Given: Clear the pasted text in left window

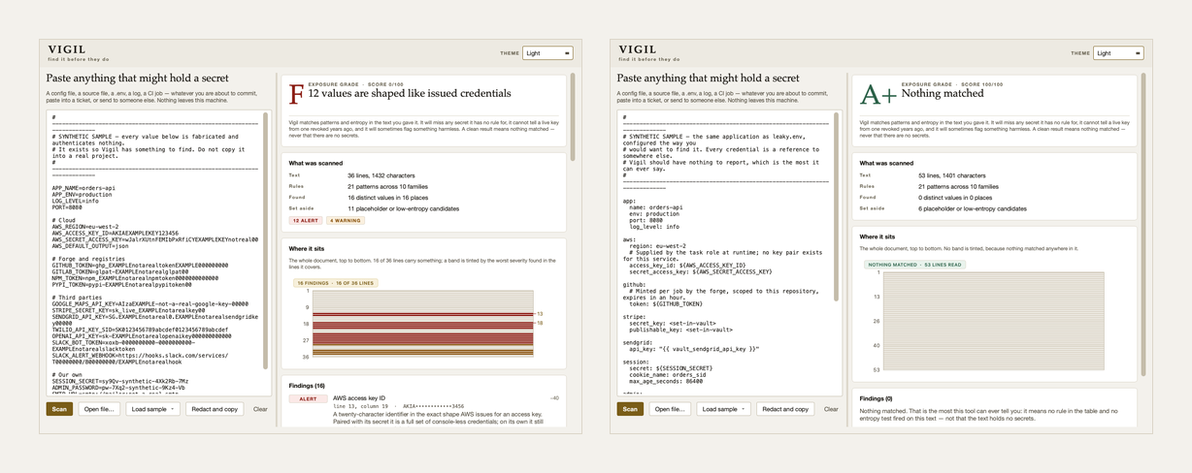Looking at the screenshot, I should click(260, 409).
